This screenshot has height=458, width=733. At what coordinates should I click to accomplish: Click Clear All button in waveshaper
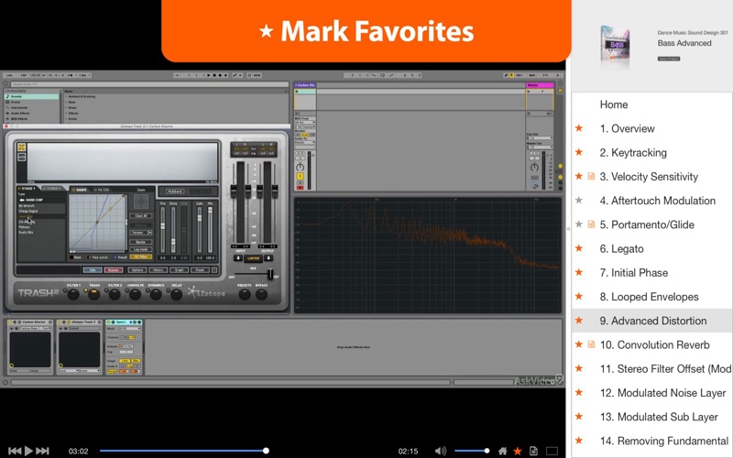(140, 216)
